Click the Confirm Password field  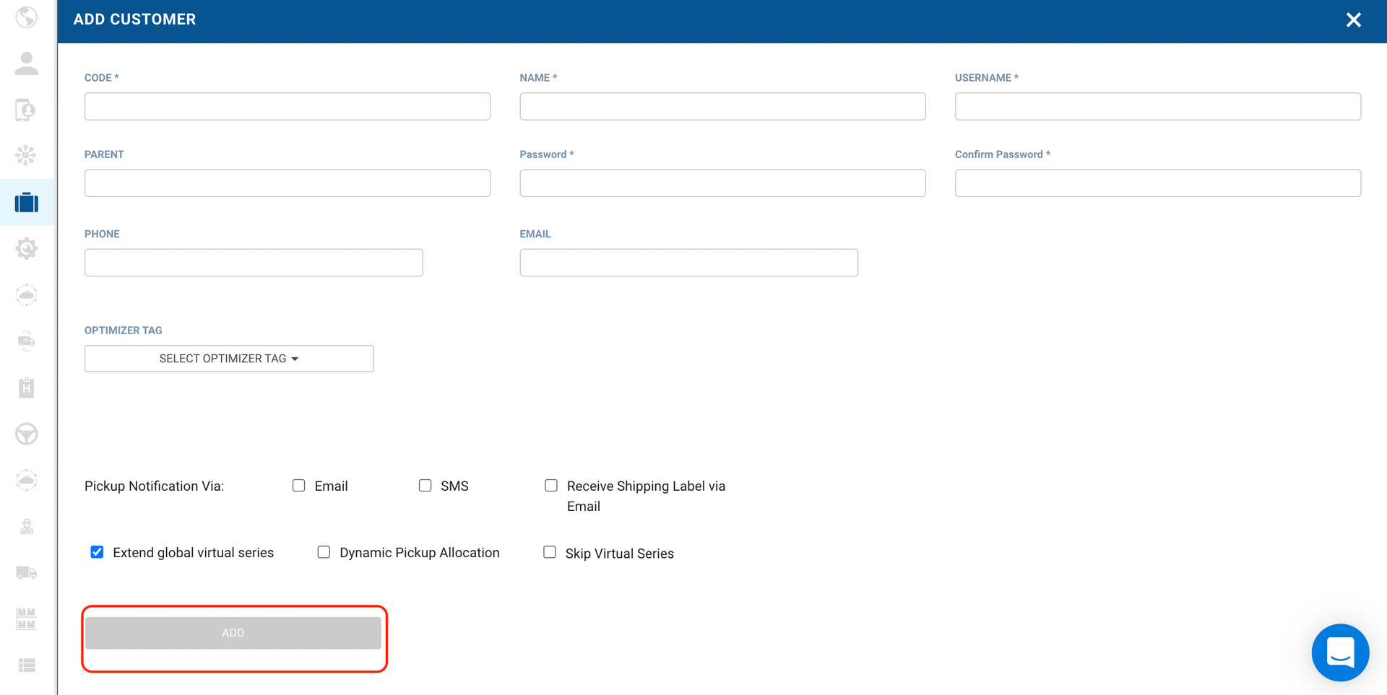(1157, 183)
